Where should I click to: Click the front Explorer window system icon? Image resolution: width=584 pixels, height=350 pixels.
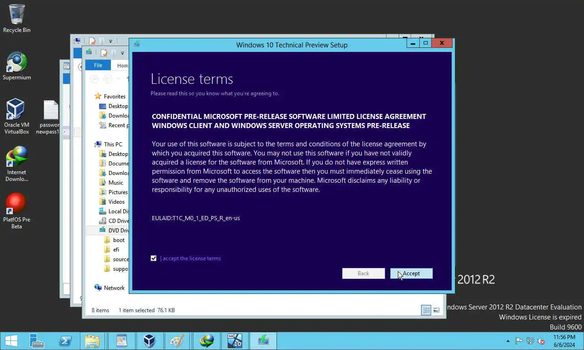[89, 52]
